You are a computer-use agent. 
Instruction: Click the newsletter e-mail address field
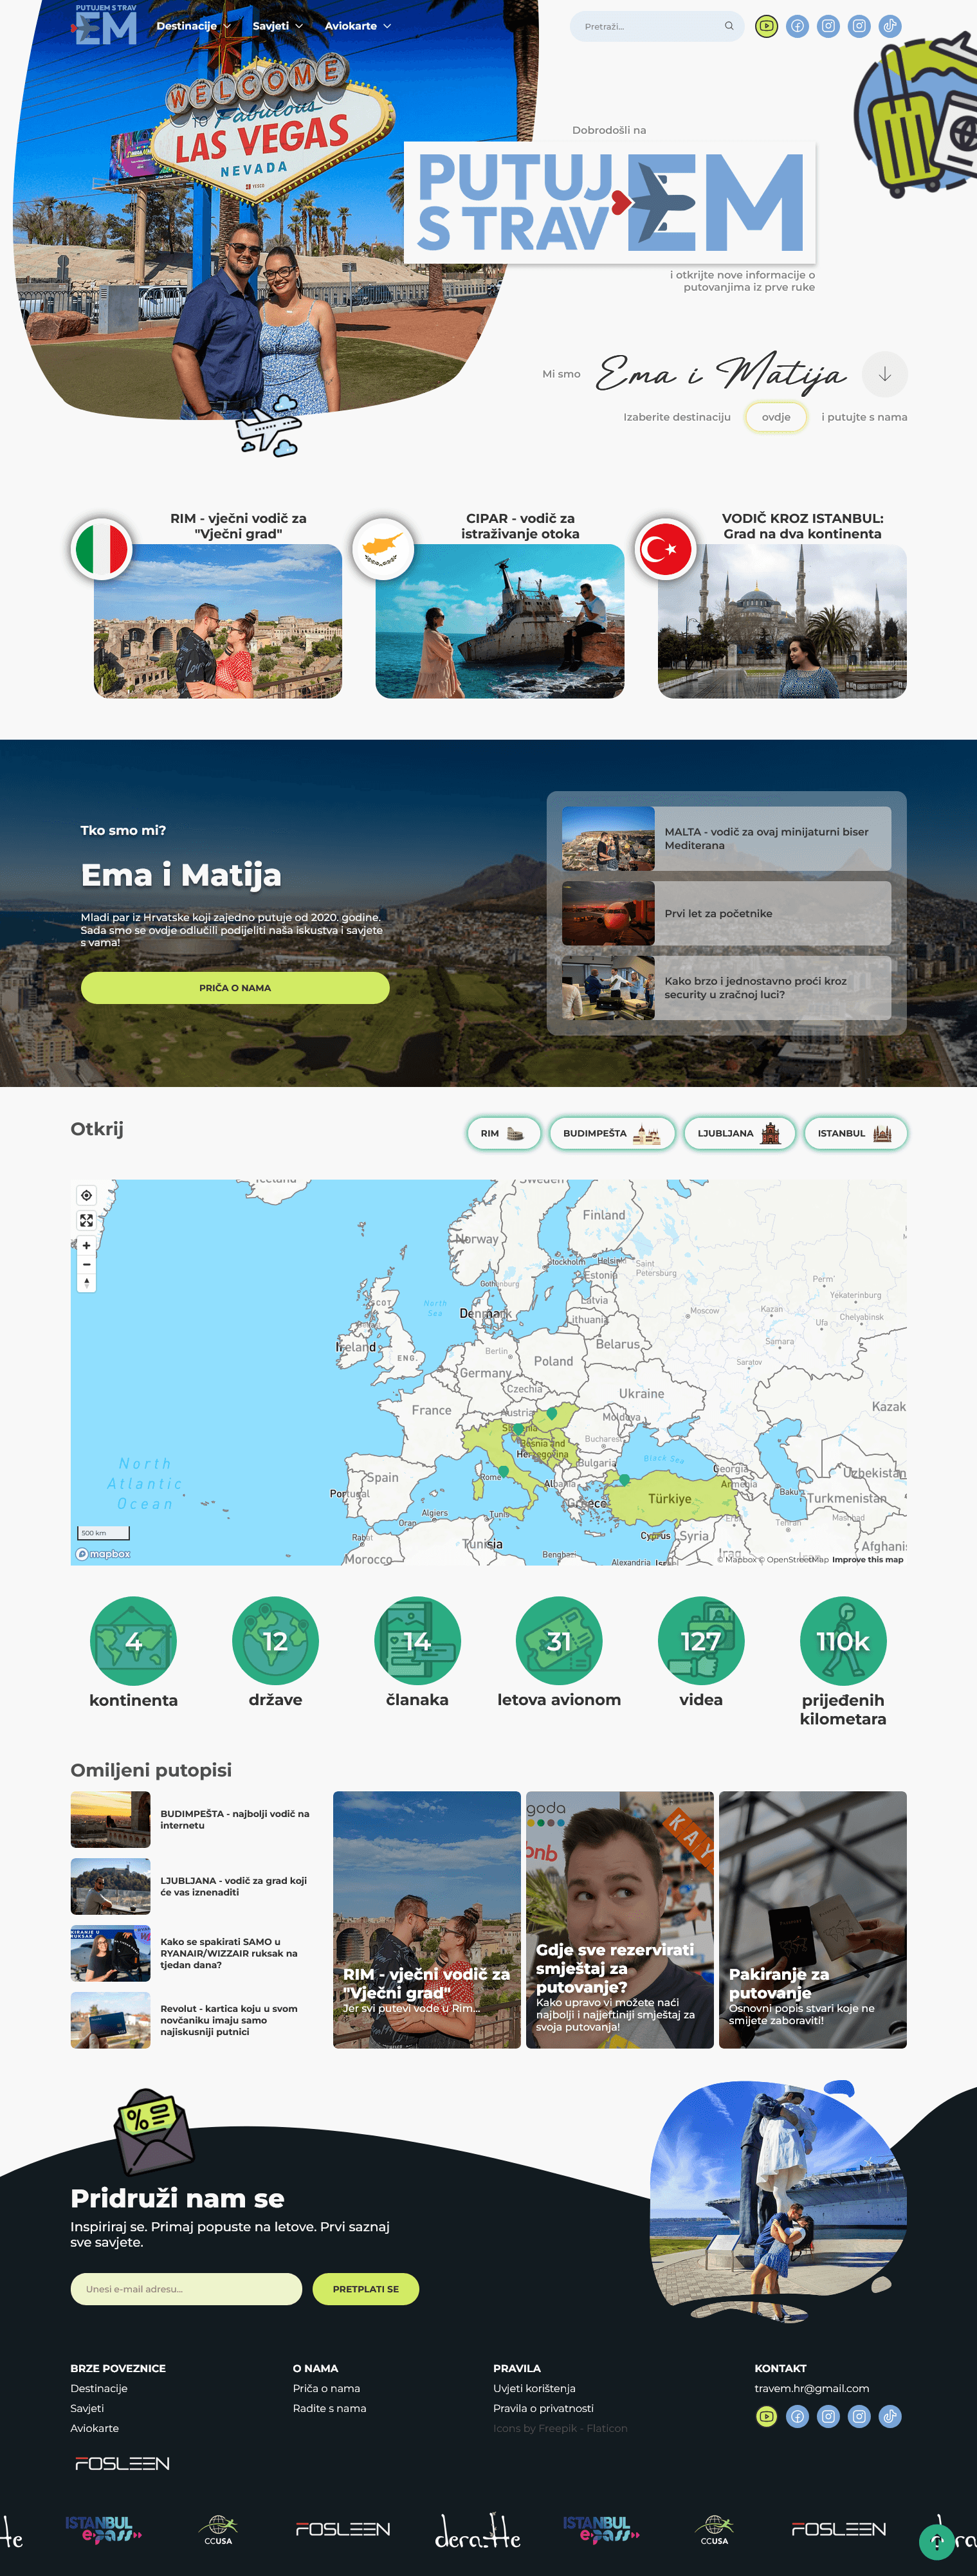click(x=186, y=2289)
